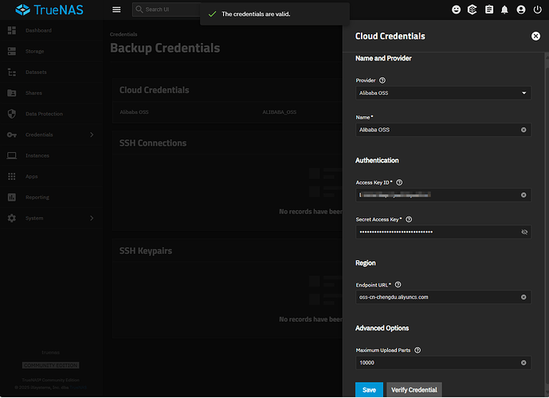The width and height of the screenshot is (549, 398).
Task: Click the panel's vertical scrollbar
Action: coord(547,224)
